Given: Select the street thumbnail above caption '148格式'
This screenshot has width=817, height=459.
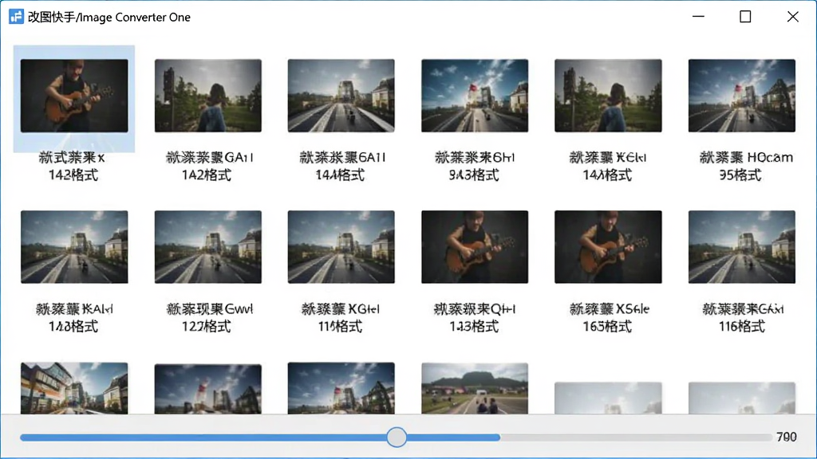Looking at the screenshot, I should [x=74, y=247].
